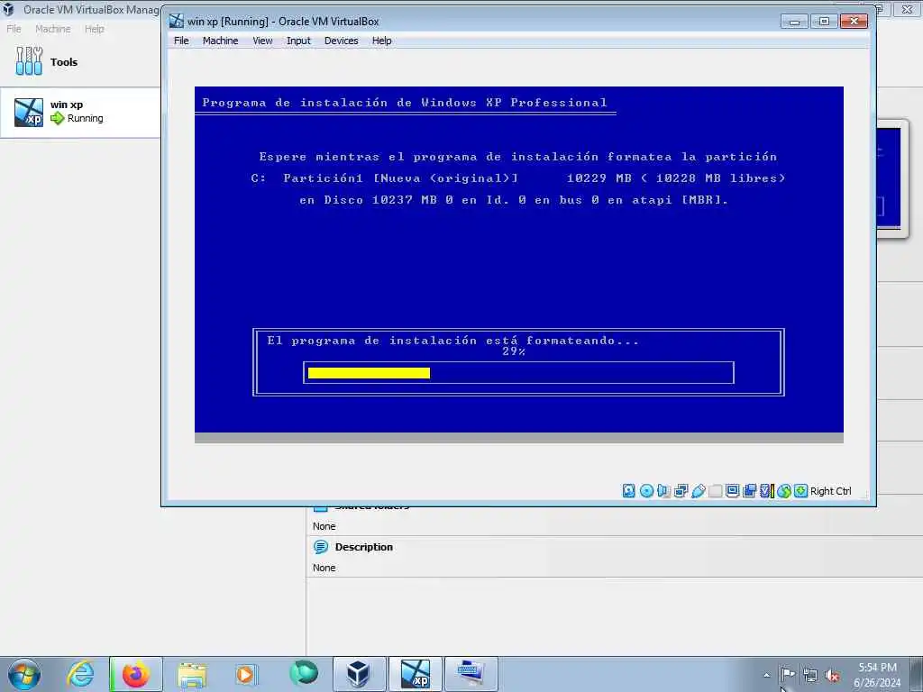Screen dimensions: 923x692
Task: Click the Tools wrench icon in Manager
Action: coord(29,61)
